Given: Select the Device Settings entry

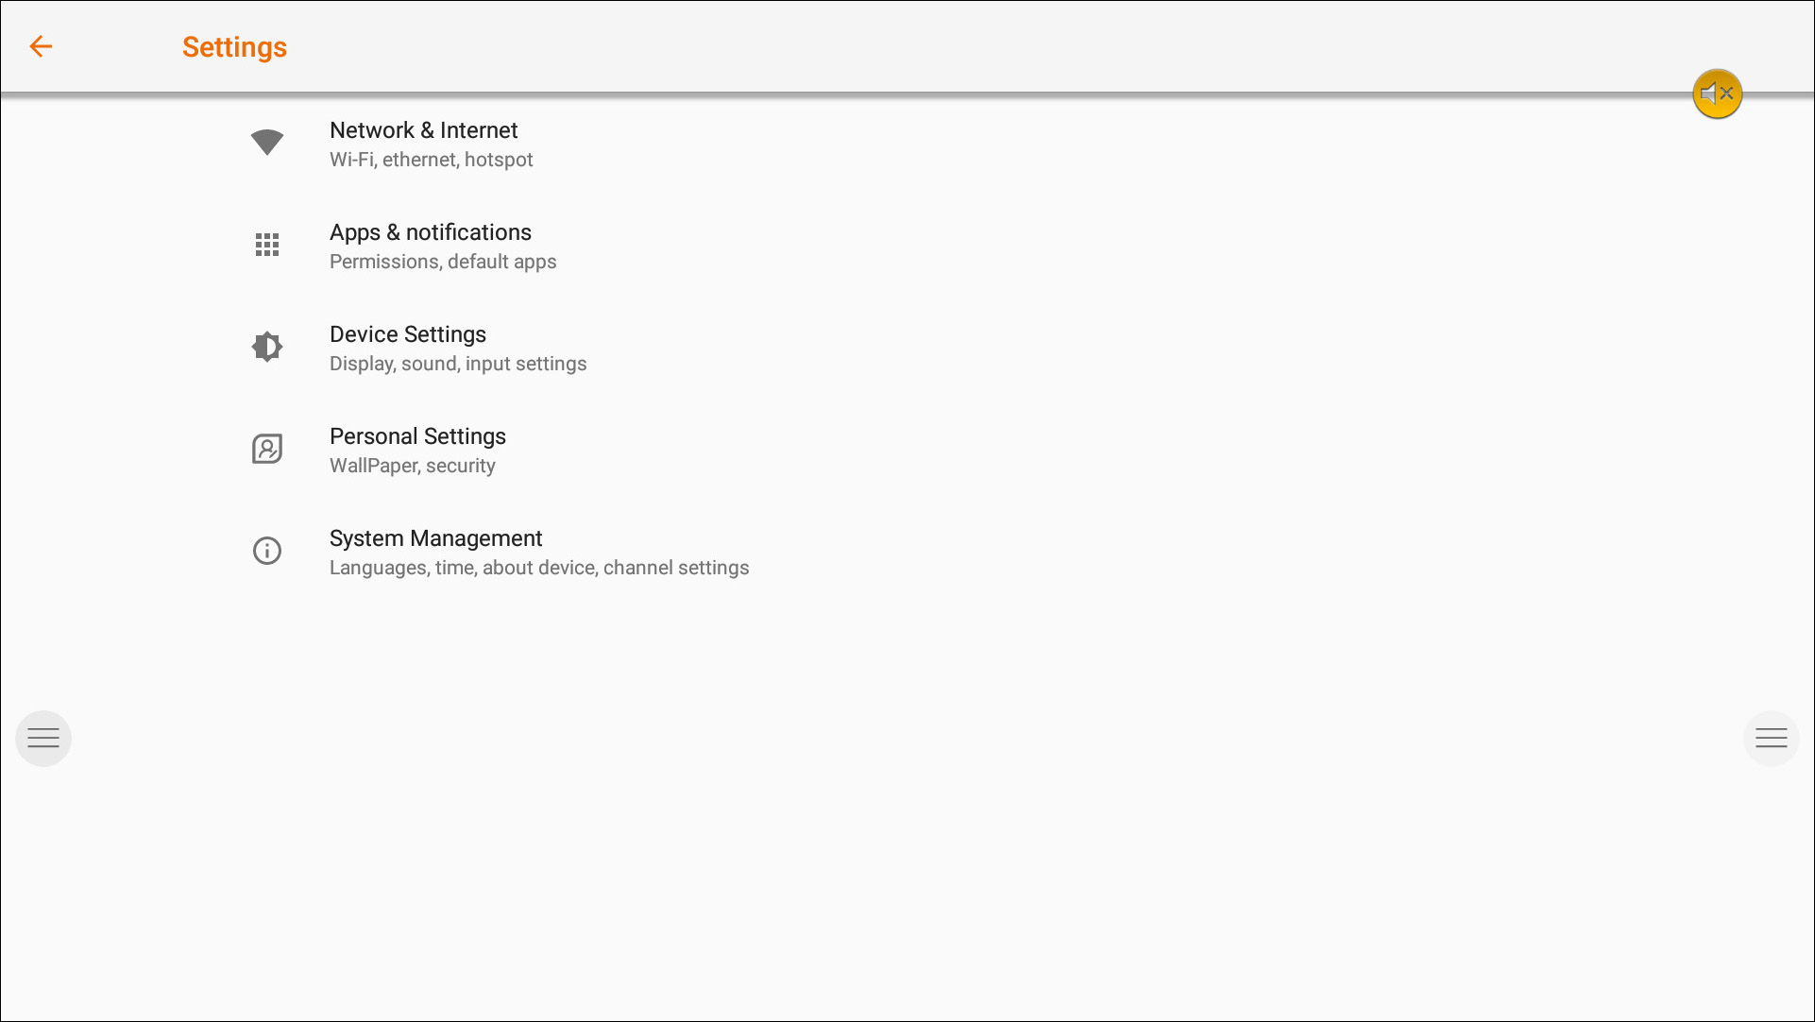Looking at the screenshot, I should coord(407,334).
